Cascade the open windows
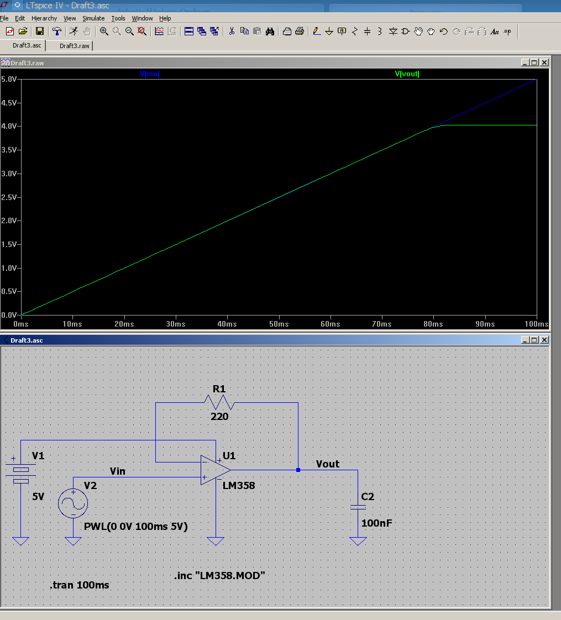 coord(202,31)
